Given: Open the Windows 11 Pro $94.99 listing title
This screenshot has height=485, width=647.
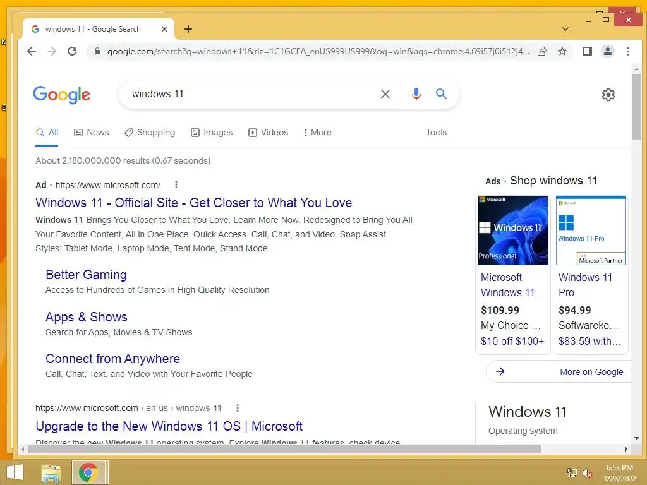Looking at the screenshot, I should (585, 285).
